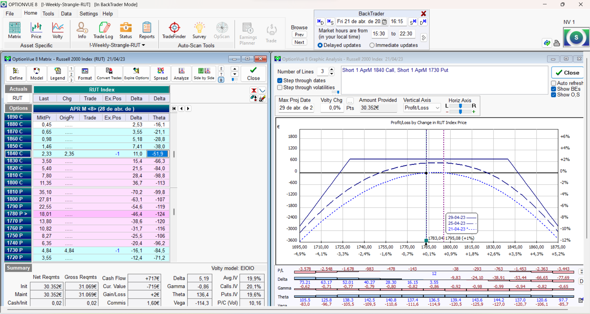Screen dimensions: 590x314
Task: Open the Matrix tool in ribbon
Action: click(x=14, y=30)
